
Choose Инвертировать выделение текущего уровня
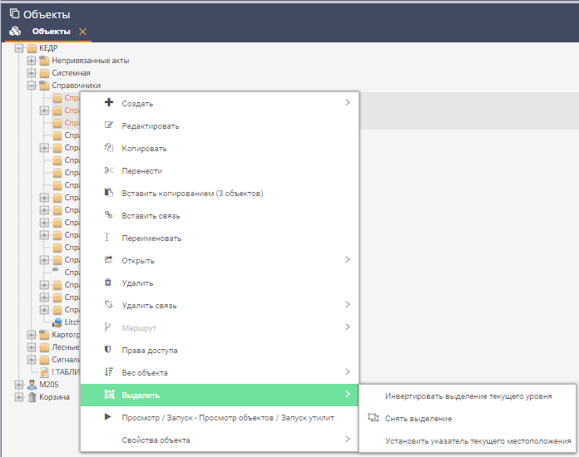[x=468, y=396]
